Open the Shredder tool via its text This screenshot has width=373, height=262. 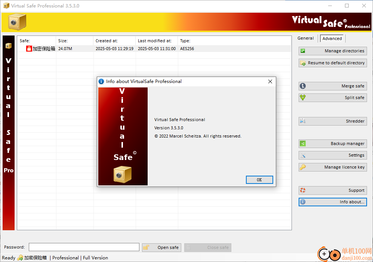tap(355, 121)
